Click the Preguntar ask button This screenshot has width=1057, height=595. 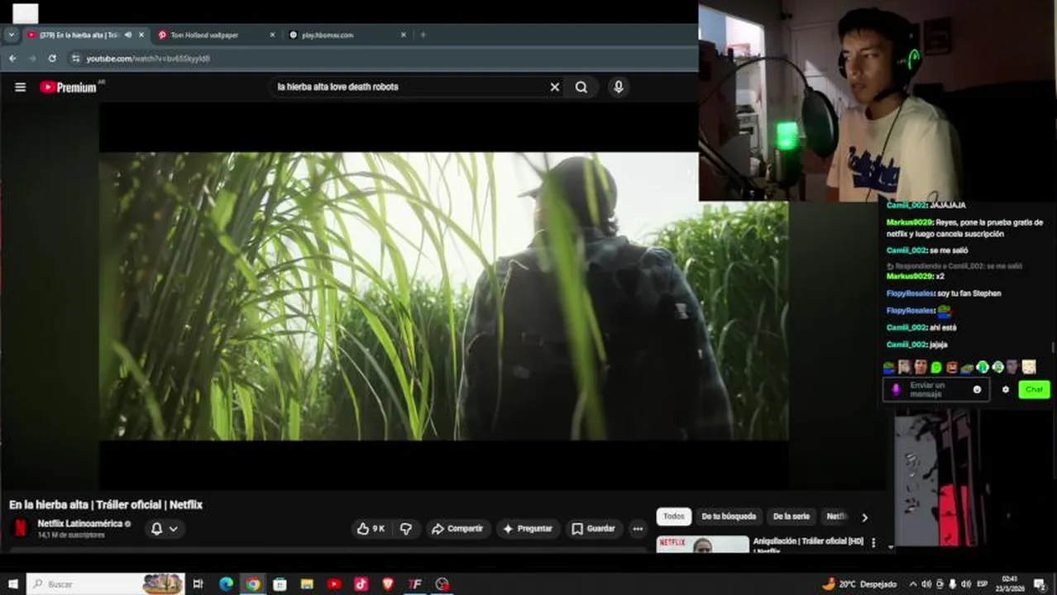[x=528, y=528]
